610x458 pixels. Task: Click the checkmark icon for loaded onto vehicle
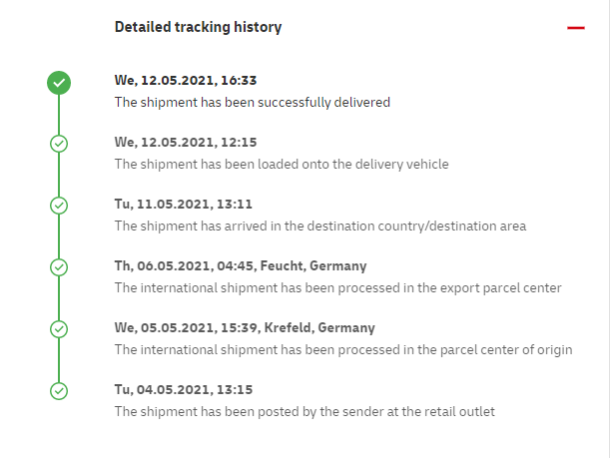coord(59,144)
